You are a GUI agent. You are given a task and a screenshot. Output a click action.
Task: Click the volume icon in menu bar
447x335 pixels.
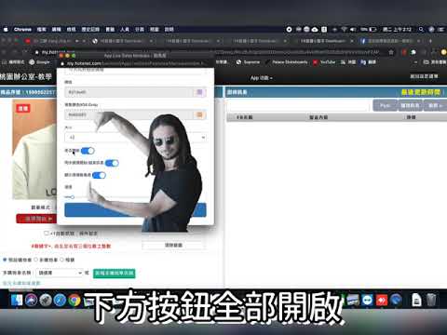click(x=353, y=30)
